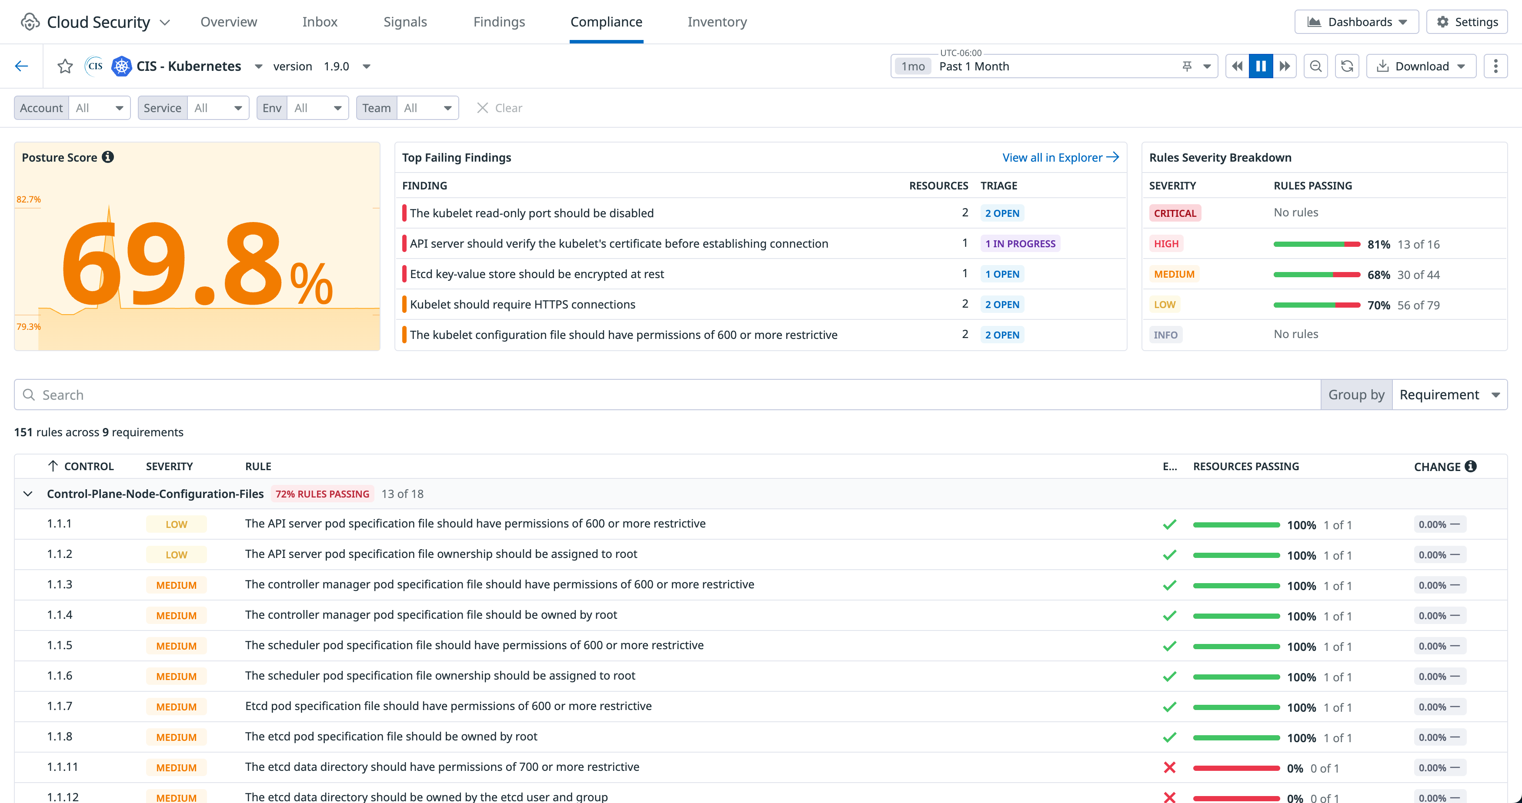Image resolution: width=1522 pixels, height=803 pixels.
Task: Switch to the Inventory tab
Action: tap(717, 22)
